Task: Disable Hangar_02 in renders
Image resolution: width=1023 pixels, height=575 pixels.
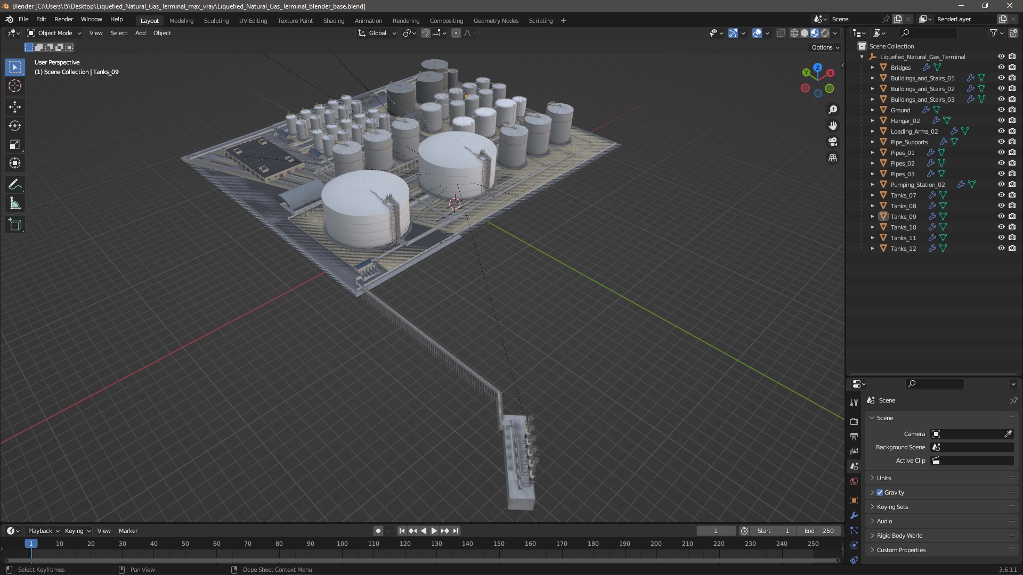Action: coord(1012,121)
